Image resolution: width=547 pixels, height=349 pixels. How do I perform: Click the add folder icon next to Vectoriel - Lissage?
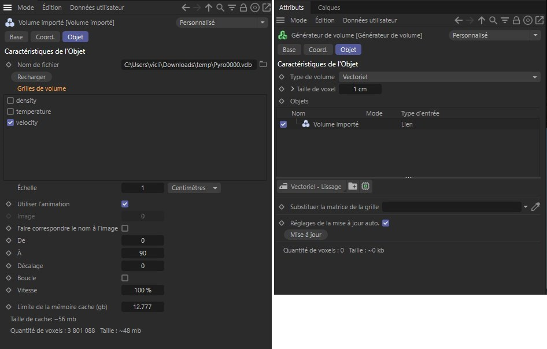353,187
